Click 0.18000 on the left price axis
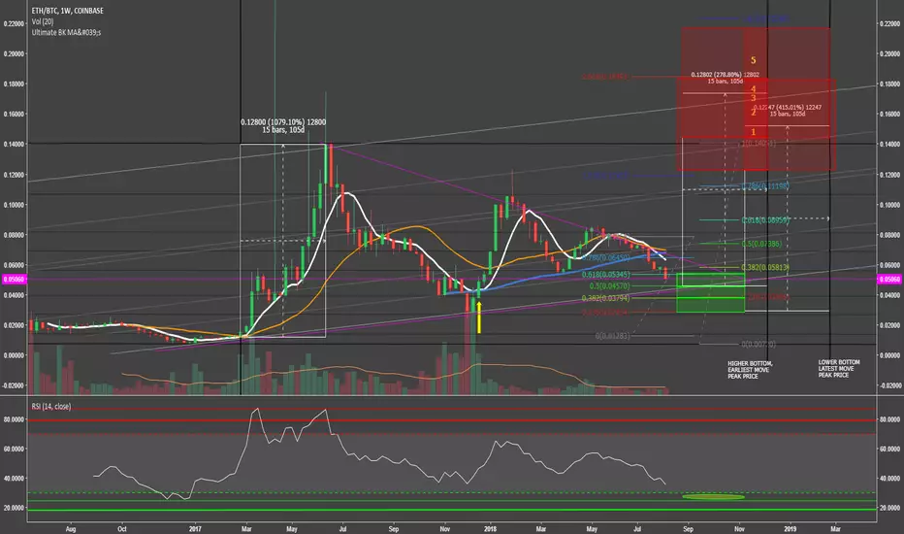The height and width of the screenshot is (534, 904). tap(14, 83)
